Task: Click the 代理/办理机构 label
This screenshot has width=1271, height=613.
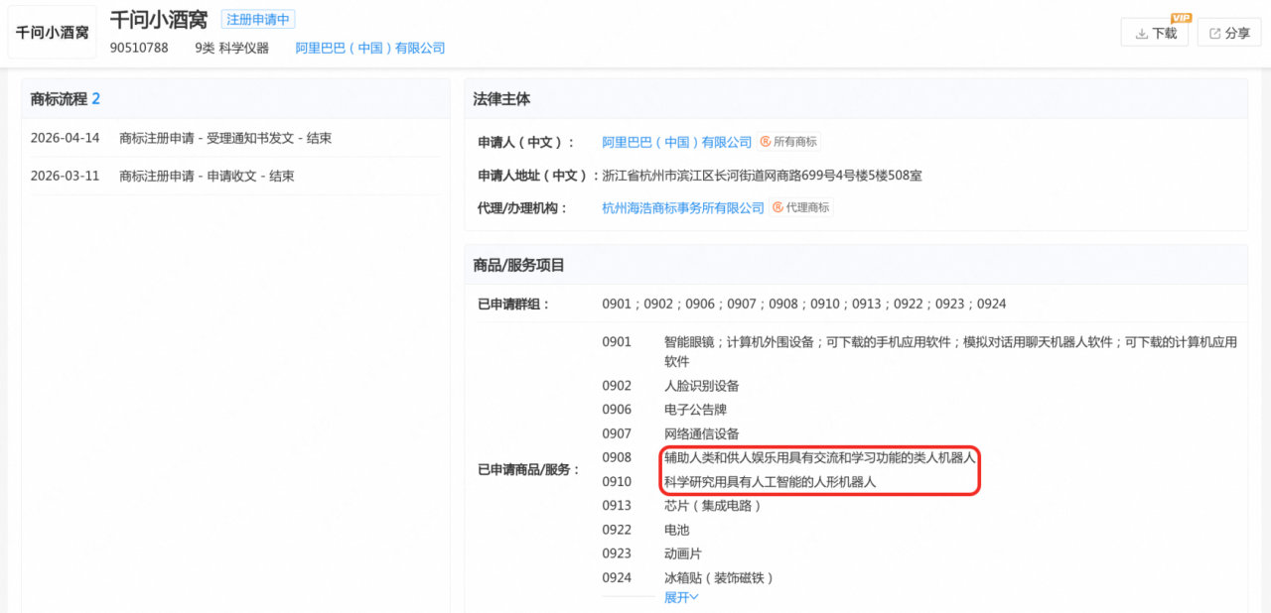Action: [523, 207]
